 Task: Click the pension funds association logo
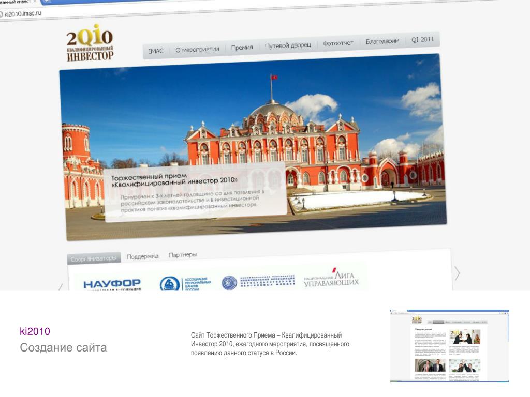click(x=258, y=282)
